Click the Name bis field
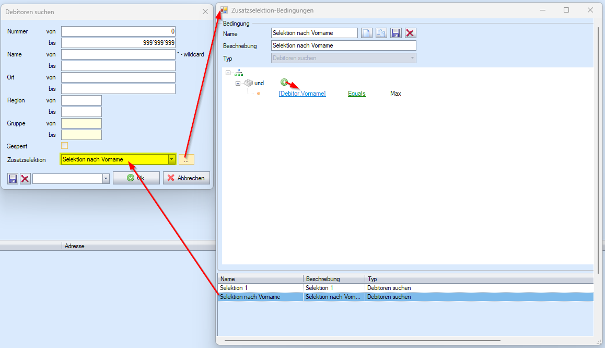This screenshot has width=605, height=348. coord(118,66)
